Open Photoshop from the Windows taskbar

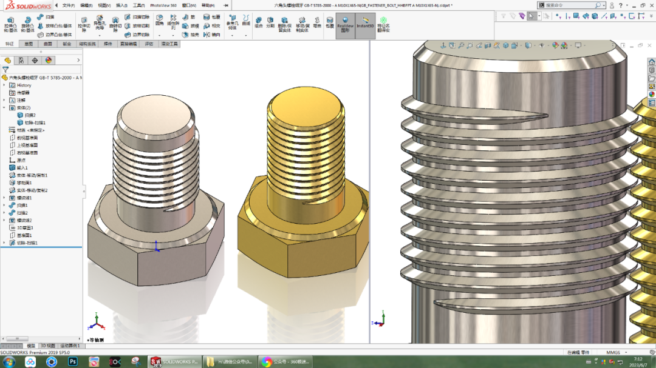(72, 362)
